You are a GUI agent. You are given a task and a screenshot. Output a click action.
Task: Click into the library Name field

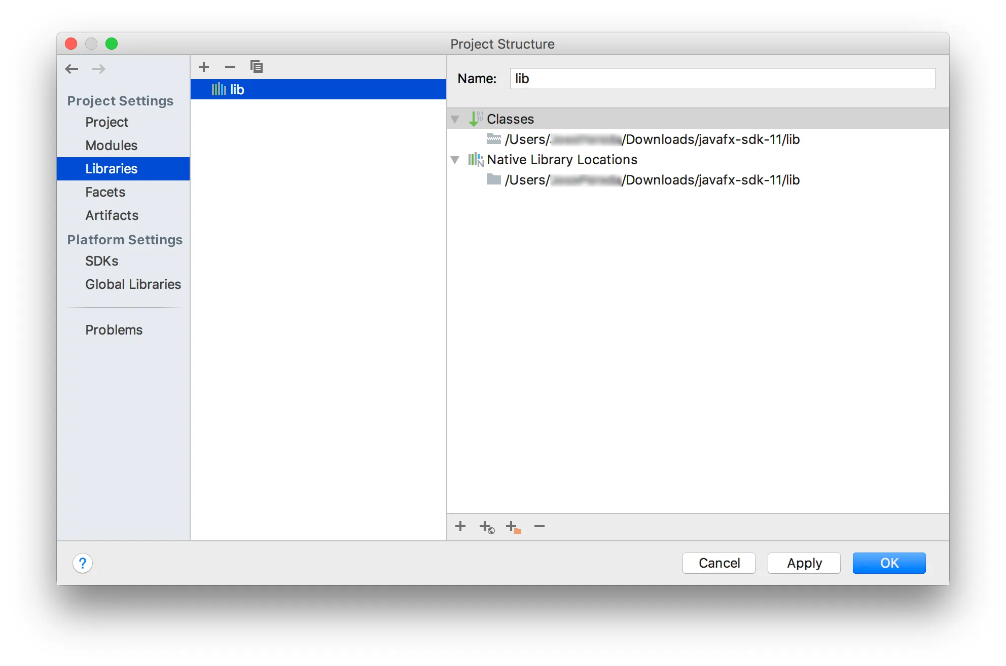[722, 79]
